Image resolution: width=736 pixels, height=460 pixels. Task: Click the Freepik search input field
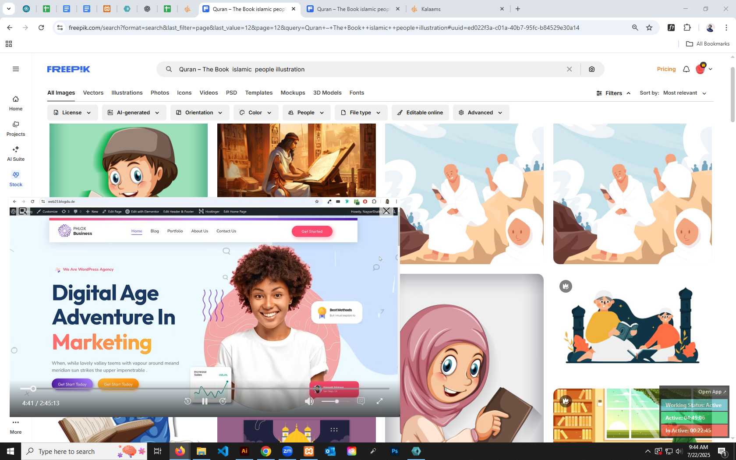point(368,69)
